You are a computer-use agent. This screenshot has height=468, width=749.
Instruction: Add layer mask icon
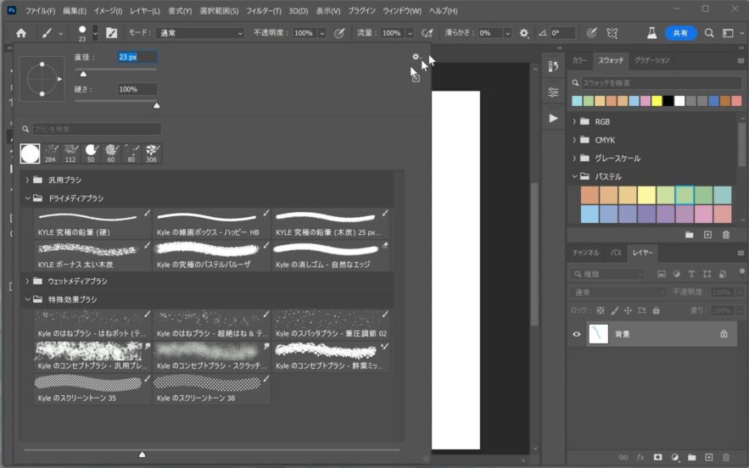tap(657, 457)
